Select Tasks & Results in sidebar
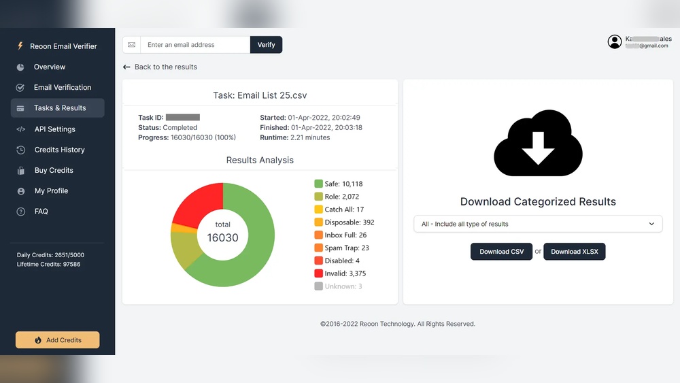Viewport: 680px width, 383px height. [58, 108]
